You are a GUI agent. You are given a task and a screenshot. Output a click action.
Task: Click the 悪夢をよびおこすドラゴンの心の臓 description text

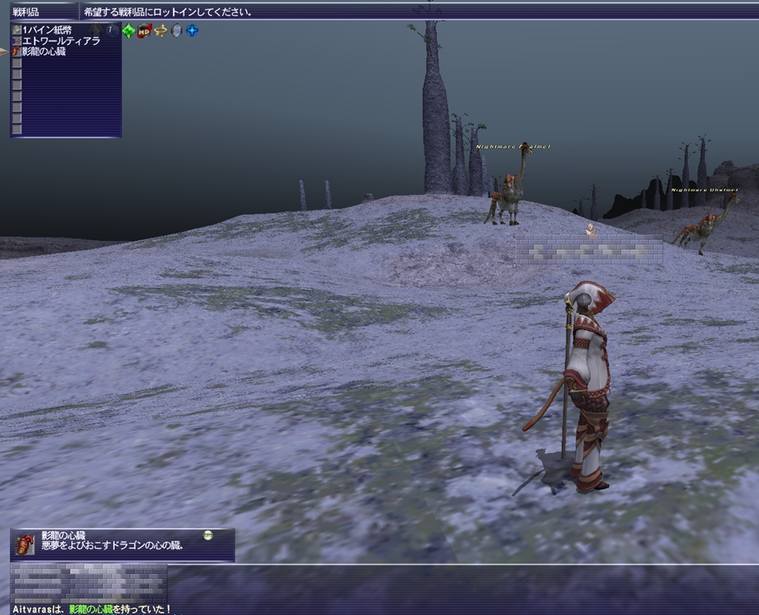click(x=112, y=545)
